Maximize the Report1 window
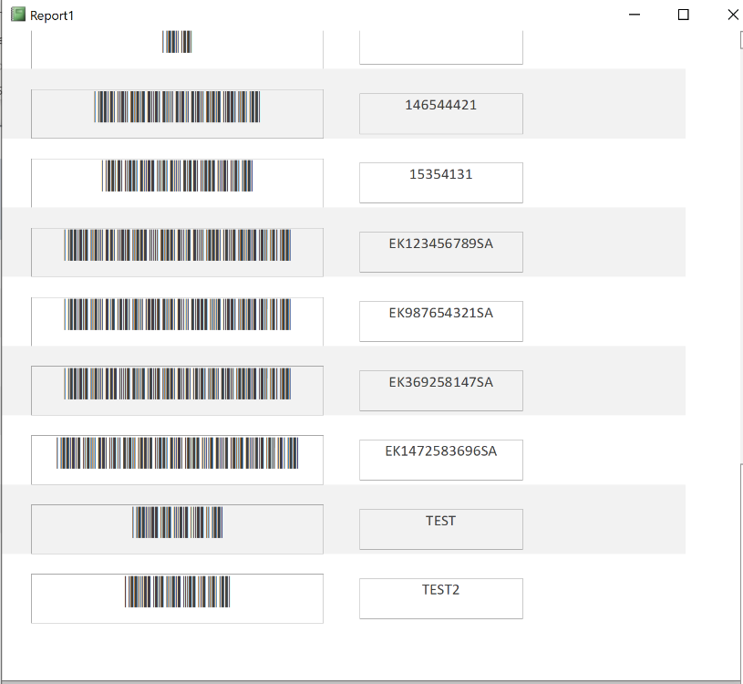 [684, 15]
